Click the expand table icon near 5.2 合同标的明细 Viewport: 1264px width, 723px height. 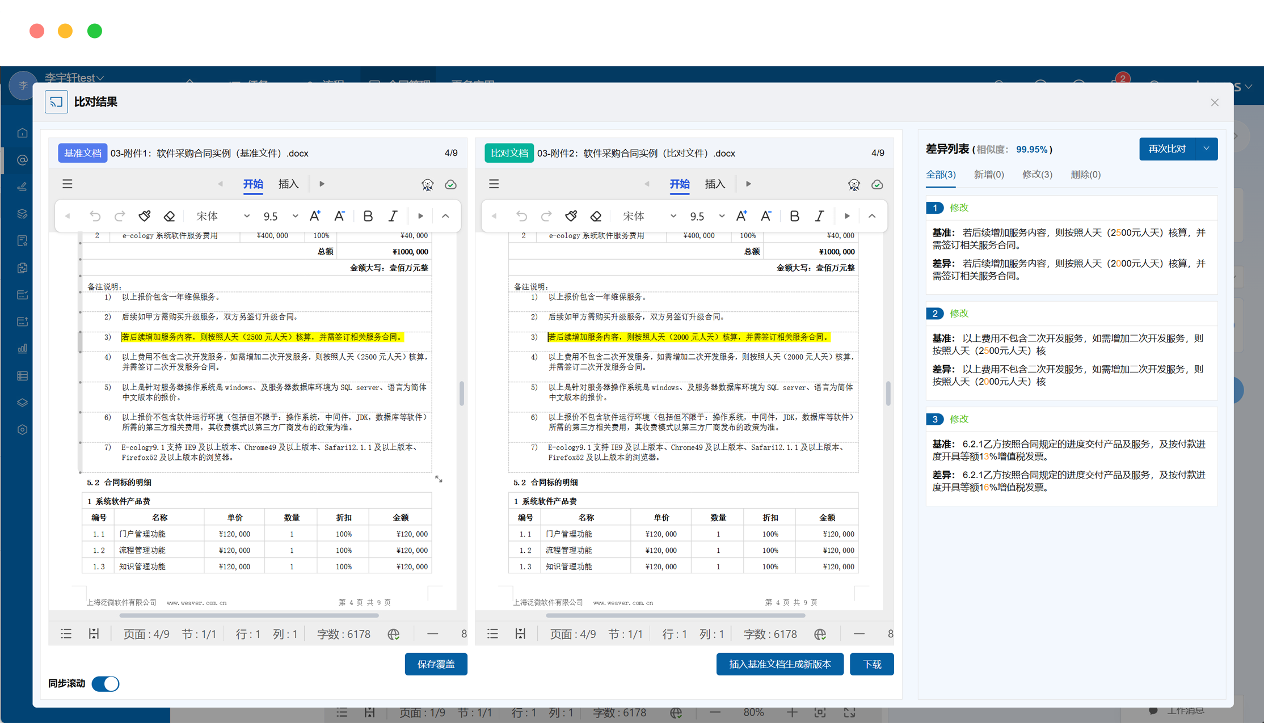439,479
